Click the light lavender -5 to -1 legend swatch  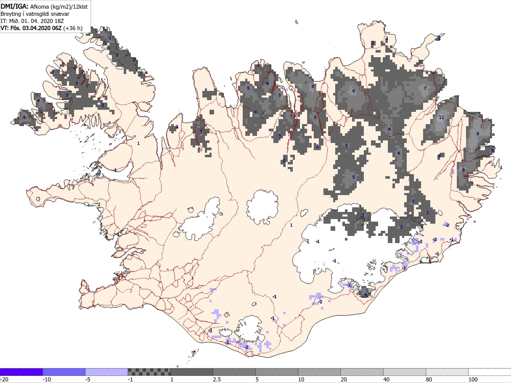pos(107,372)
